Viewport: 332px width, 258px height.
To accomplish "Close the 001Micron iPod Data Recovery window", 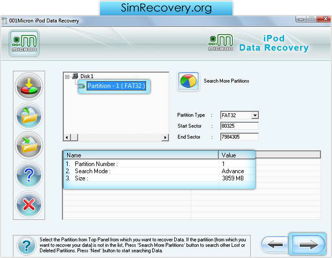I will point(324,19).
